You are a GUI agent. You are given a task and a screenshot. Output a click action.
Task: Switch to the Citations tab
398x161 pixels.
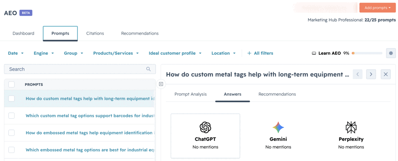(95, 34)
